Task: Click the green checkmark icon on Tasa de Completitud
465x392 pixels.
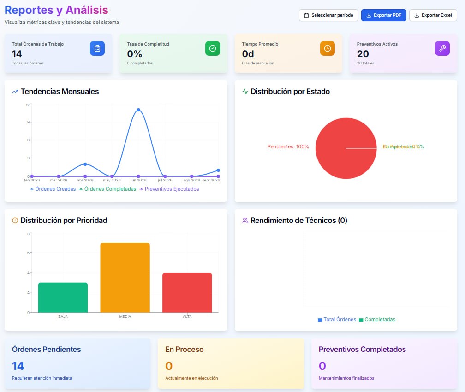Action: click(212, 48)
